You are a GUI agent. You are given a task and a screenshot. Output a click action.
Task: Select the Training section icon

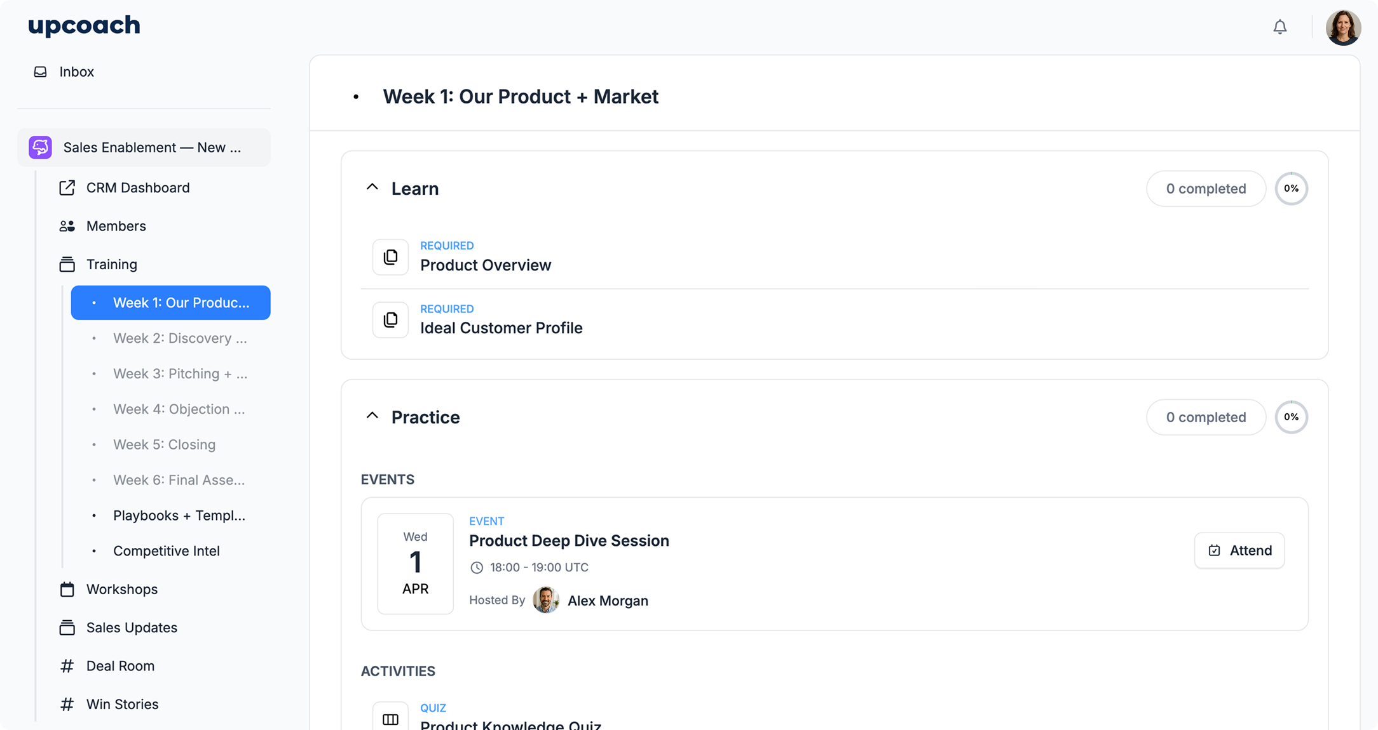point(67,264)
